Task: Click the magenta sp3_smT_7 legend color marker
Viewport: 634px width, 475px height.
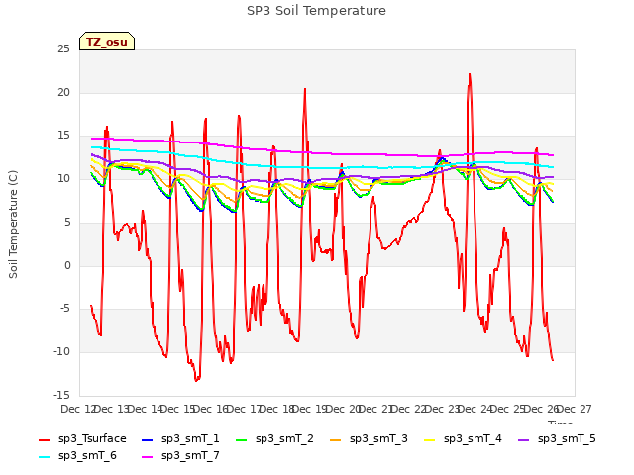Action: 148,457
